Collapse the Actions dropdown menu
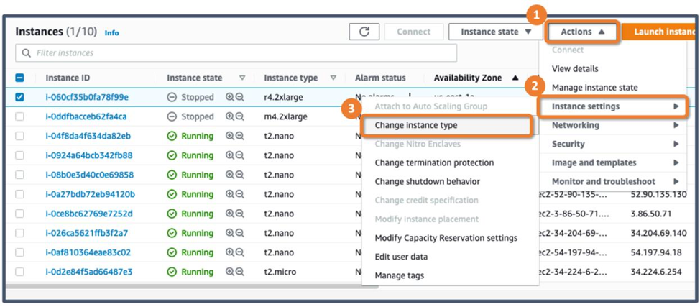This screenshot has height=307, width=700. point(583,32)
